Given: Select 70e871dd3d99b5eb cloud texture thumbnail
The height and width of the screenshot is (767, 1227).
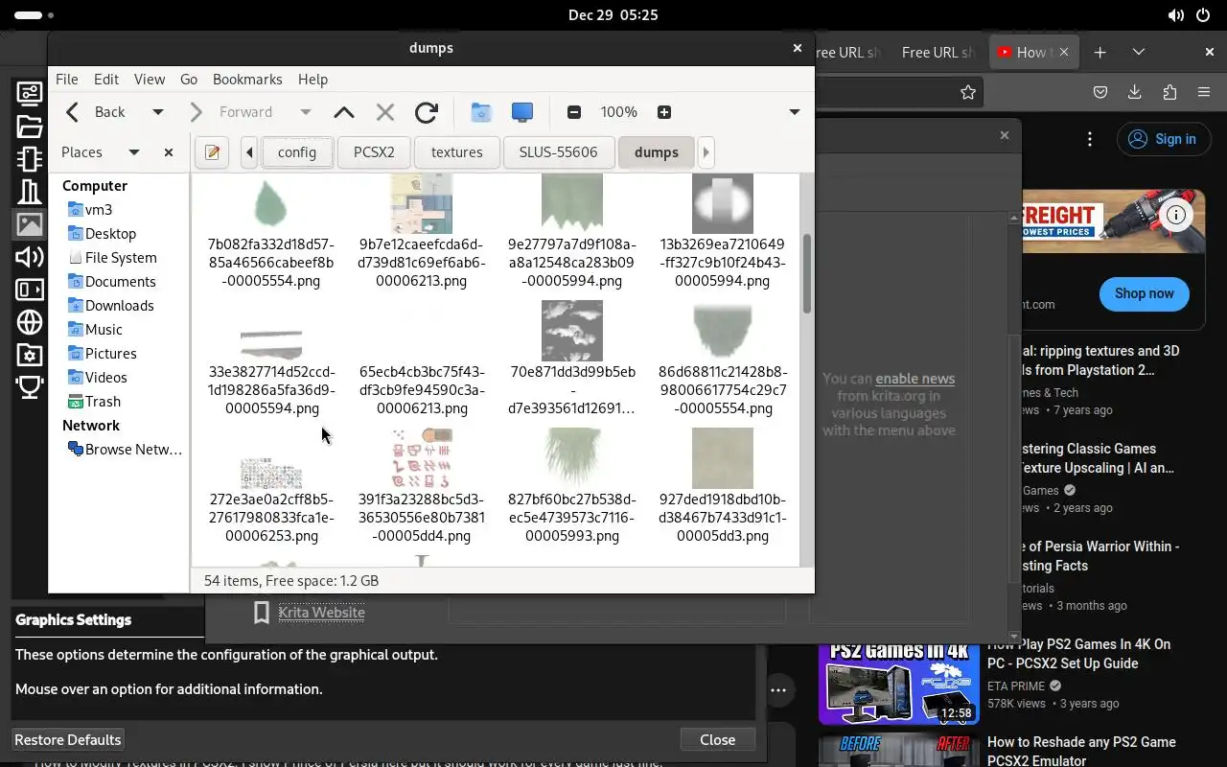Looking at the screenshot, I should pyautogui.click(x=572, y=331).
